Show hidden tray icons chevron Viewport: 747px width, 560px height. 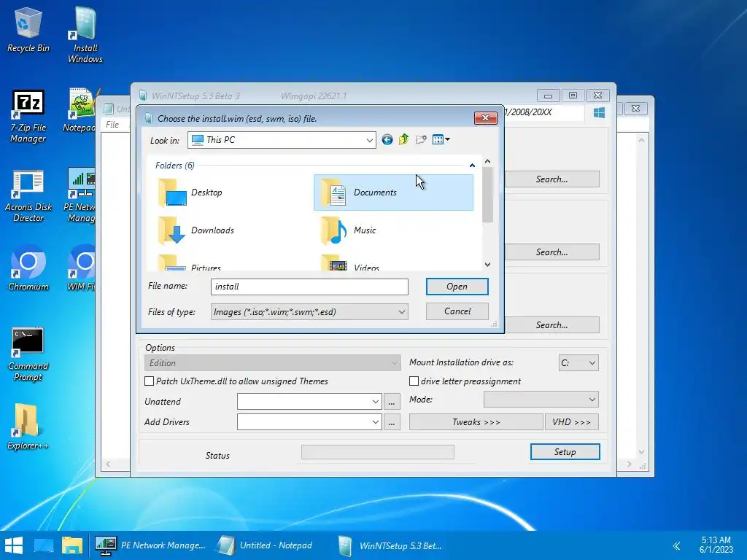coord(676,545)
